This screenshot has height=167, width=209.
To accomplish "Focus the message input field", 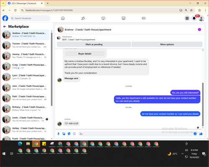I will pyautogui.click(x=136, y=134).
